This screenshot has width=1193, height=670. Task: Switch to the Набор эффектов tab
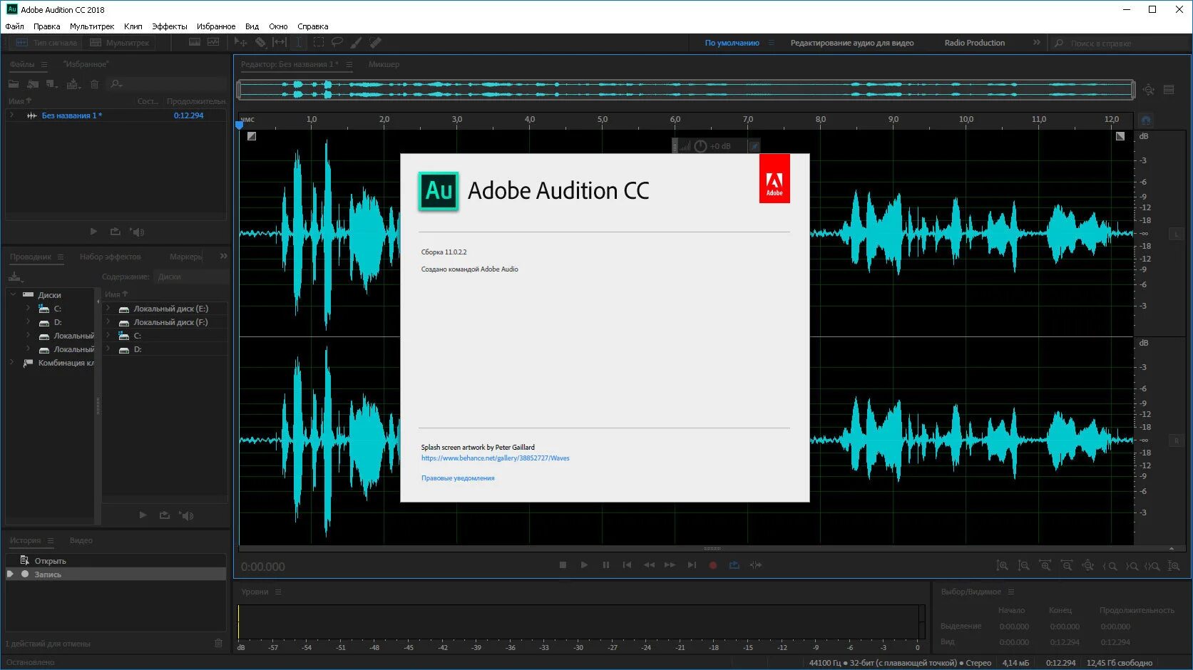110,257
